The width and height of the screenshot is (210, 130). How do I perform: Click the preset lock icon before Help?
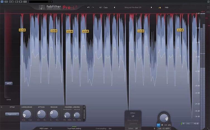(160, 8)
